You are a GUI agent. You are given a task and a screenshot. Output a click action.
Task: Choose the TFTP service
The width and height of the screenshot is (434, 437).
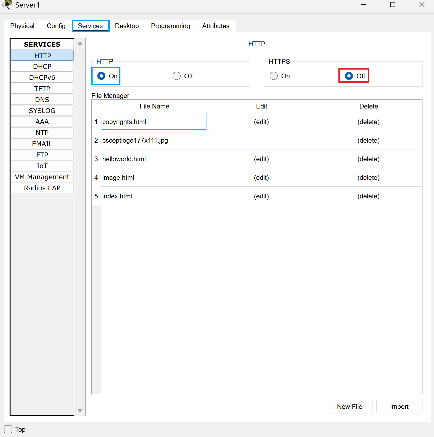42,89
